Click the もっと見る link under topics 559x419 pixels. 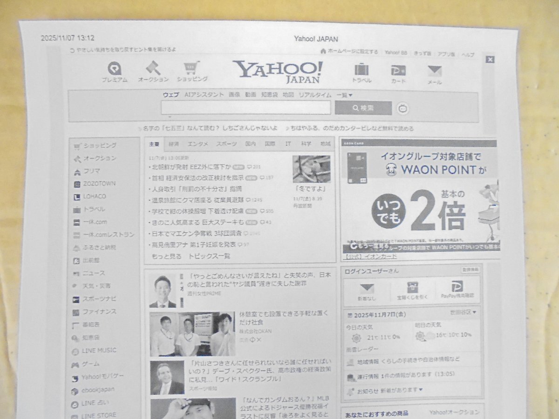pyautogui.click(x=166, y=257)
